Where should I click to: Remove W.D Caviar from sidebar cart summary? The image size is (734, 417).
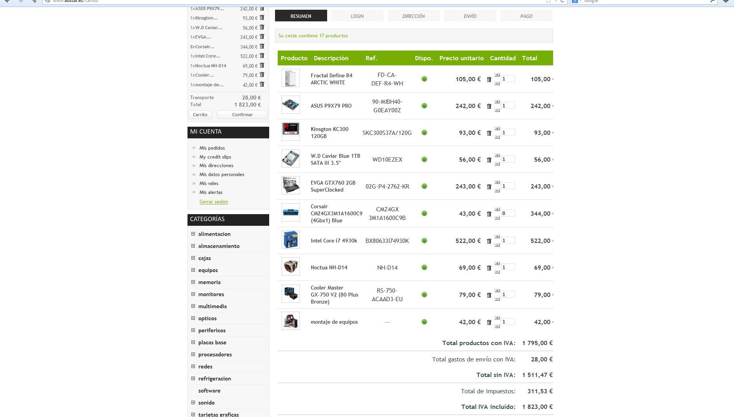pos(262,27)
